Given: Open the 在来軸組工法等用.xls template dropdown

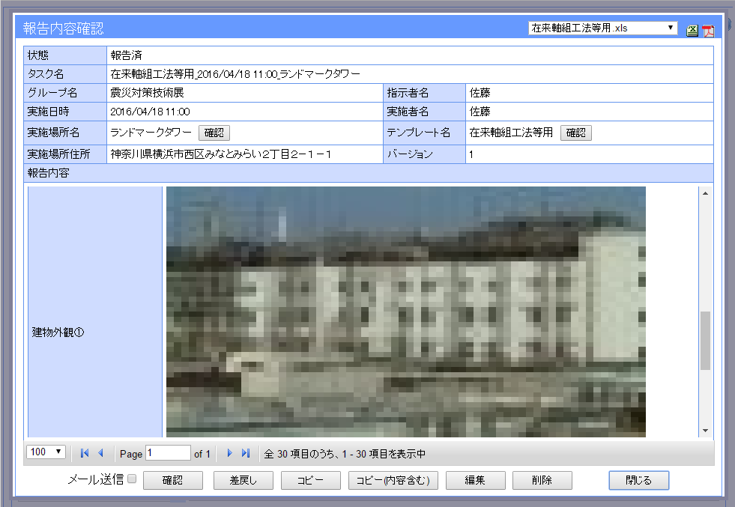Looking at the screenshot, I should pos(602,28).
